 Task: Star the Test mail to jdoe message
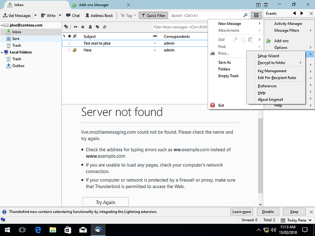coord(70,43)
